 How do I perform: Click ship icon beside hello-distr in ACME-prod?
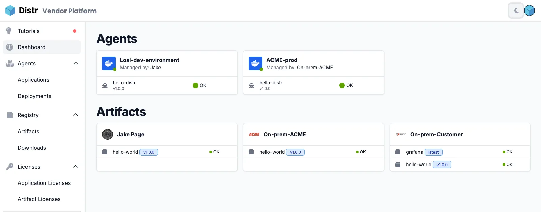251,85
